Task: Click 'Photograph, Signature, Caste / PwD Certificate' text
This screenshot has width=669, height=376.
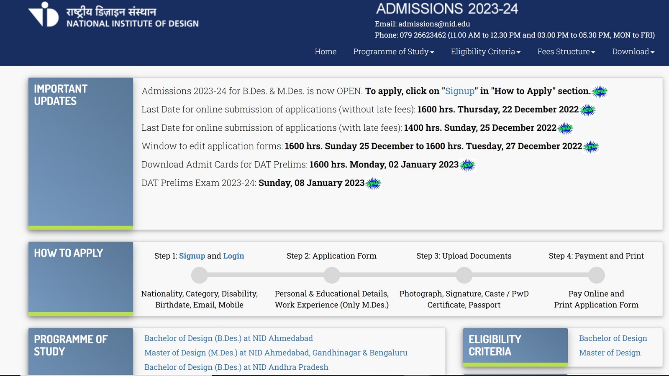Action: click(464, 299)
